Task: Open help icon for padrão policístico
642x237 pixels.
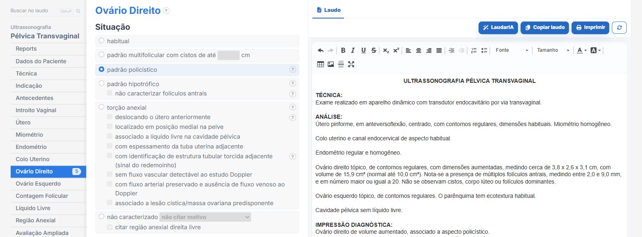Action: click(x=293, y=70)
